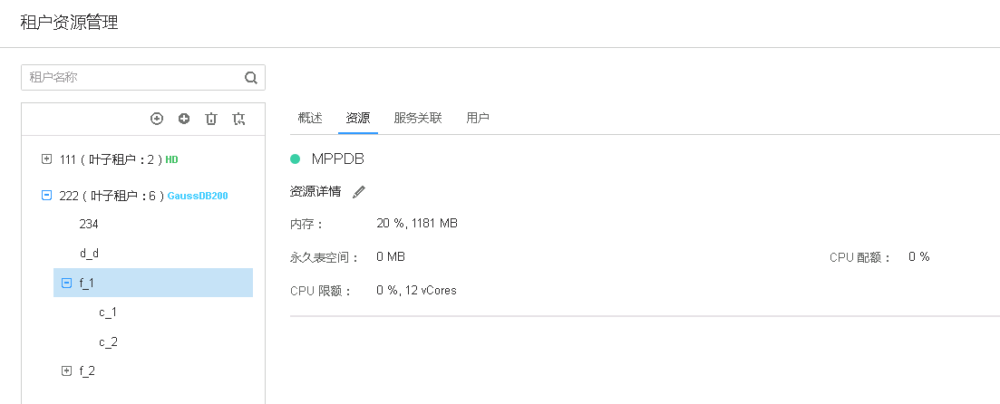Click the outlined circle plus add-tenant icon

click(157, 119)
